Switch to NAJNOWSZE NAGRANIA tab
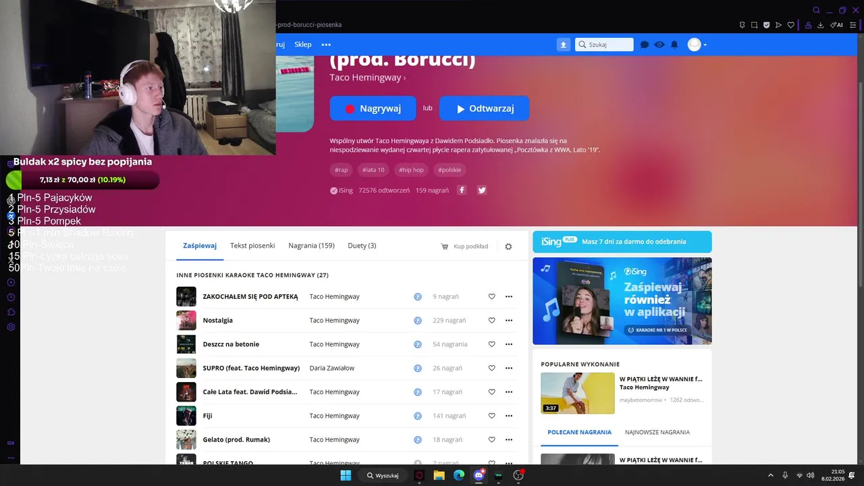 click(x=657, y=432)
